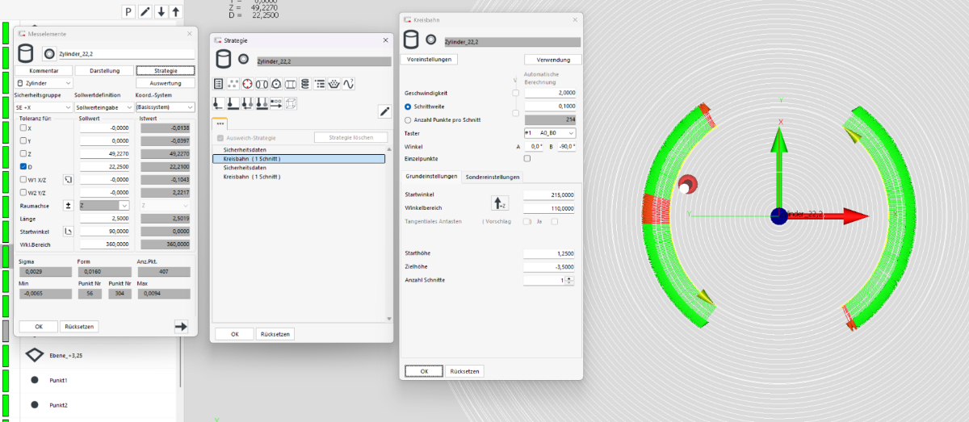Select the Anzahl Punkte pro Schnitt radio button
This screenshot has width=969, height=422.
click(408, 119)
